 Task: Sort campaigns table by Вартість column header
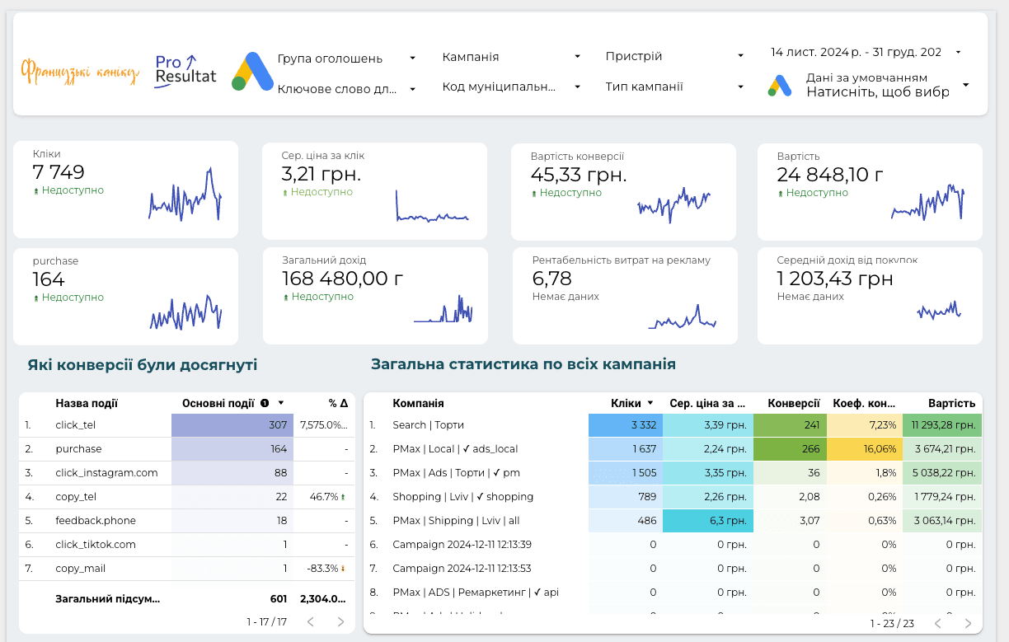click(x=951, y=404)
